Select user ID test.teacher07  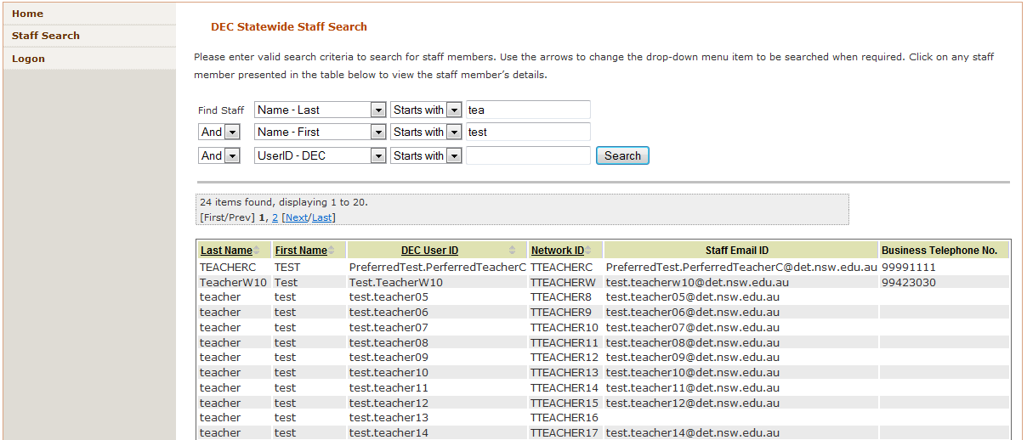coord(389,327)
